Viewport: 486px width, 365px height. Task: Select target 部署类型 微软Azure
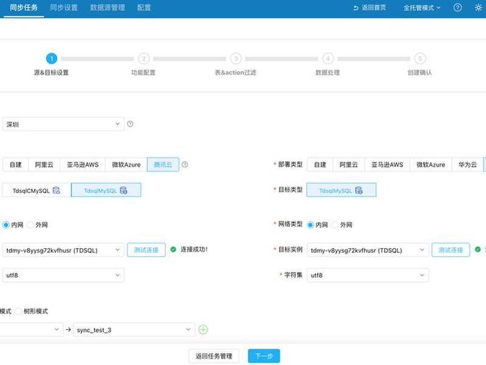point(431,164)
